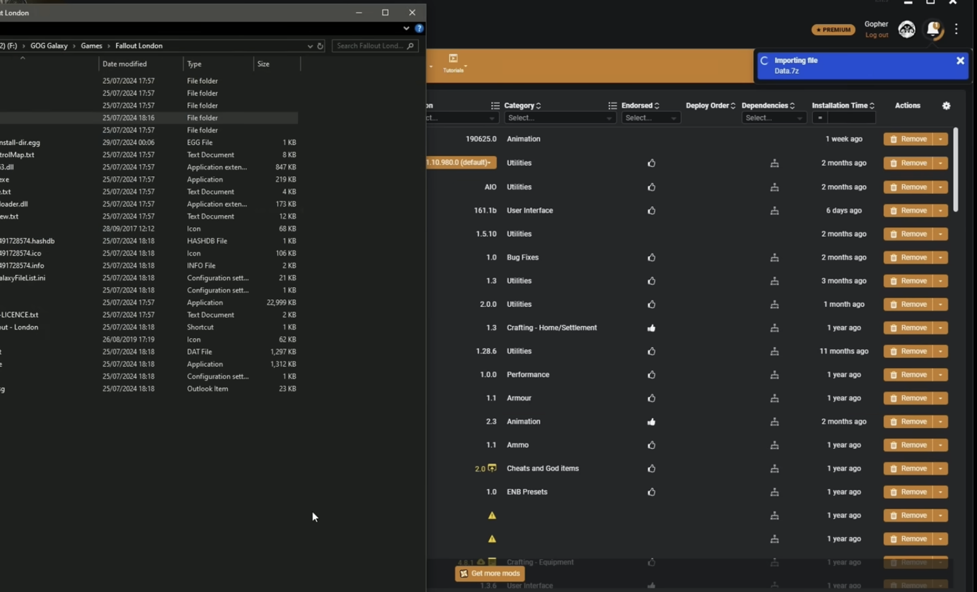This screenshot has width=977, height=592.
Task: Endorse the Armour category mod
Action: pos(651,398)
